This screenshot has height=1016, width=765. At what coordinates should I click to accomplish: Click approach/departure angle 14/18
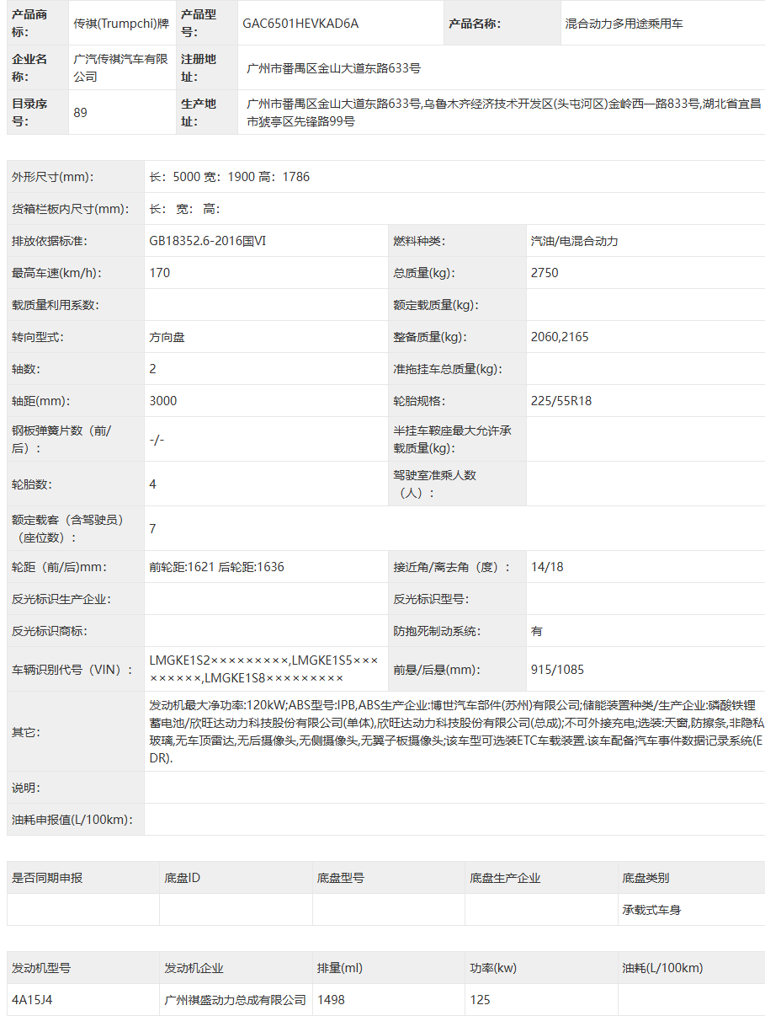(x=547, y=567)
